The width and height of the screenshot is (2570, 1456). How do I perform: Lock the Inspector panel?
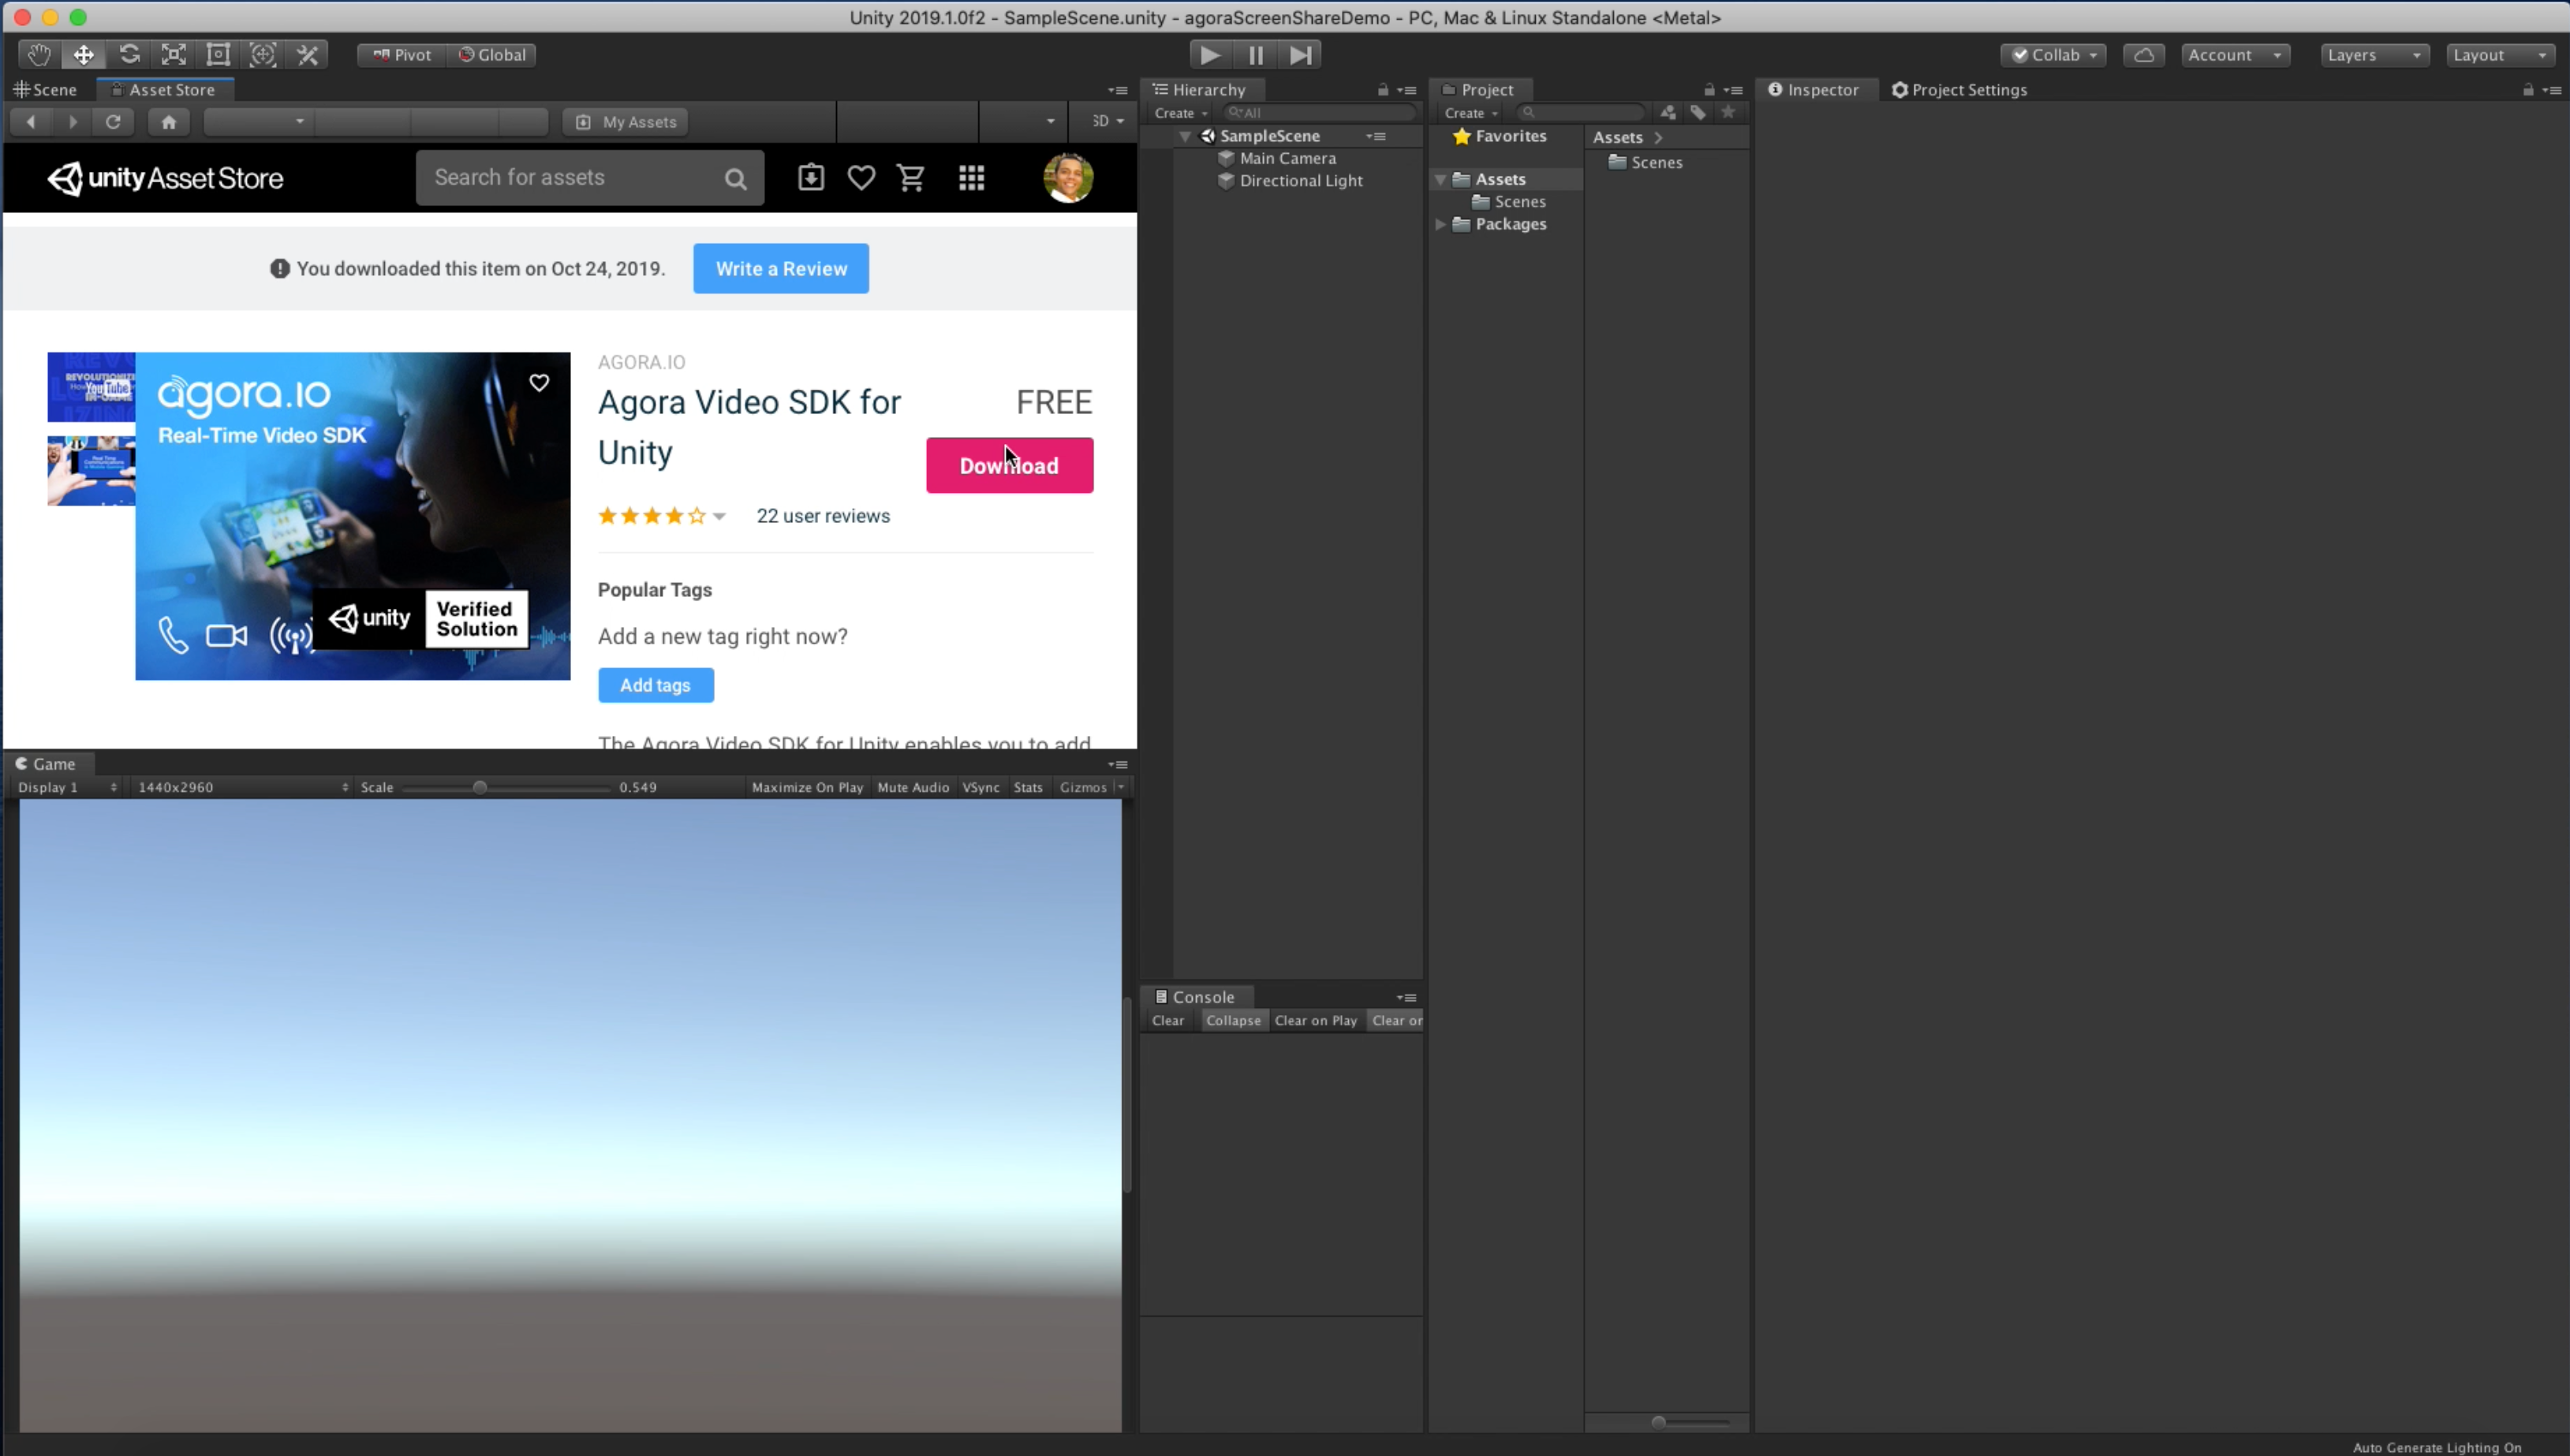click(2528, 90)
